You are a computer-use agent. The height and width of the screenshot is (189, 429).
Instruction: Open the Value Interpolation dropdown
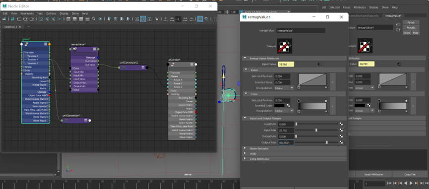pos(284,88)
